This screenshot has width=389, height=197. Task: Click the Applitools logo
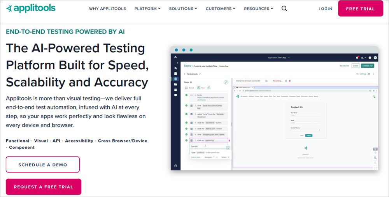coord(31,8)
